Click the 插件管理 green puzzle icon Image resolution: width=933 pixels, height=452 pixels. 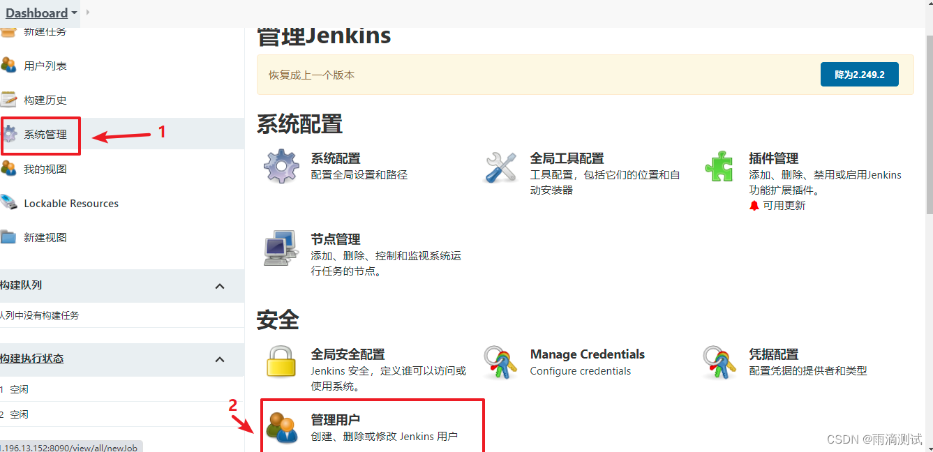point(719,166)
